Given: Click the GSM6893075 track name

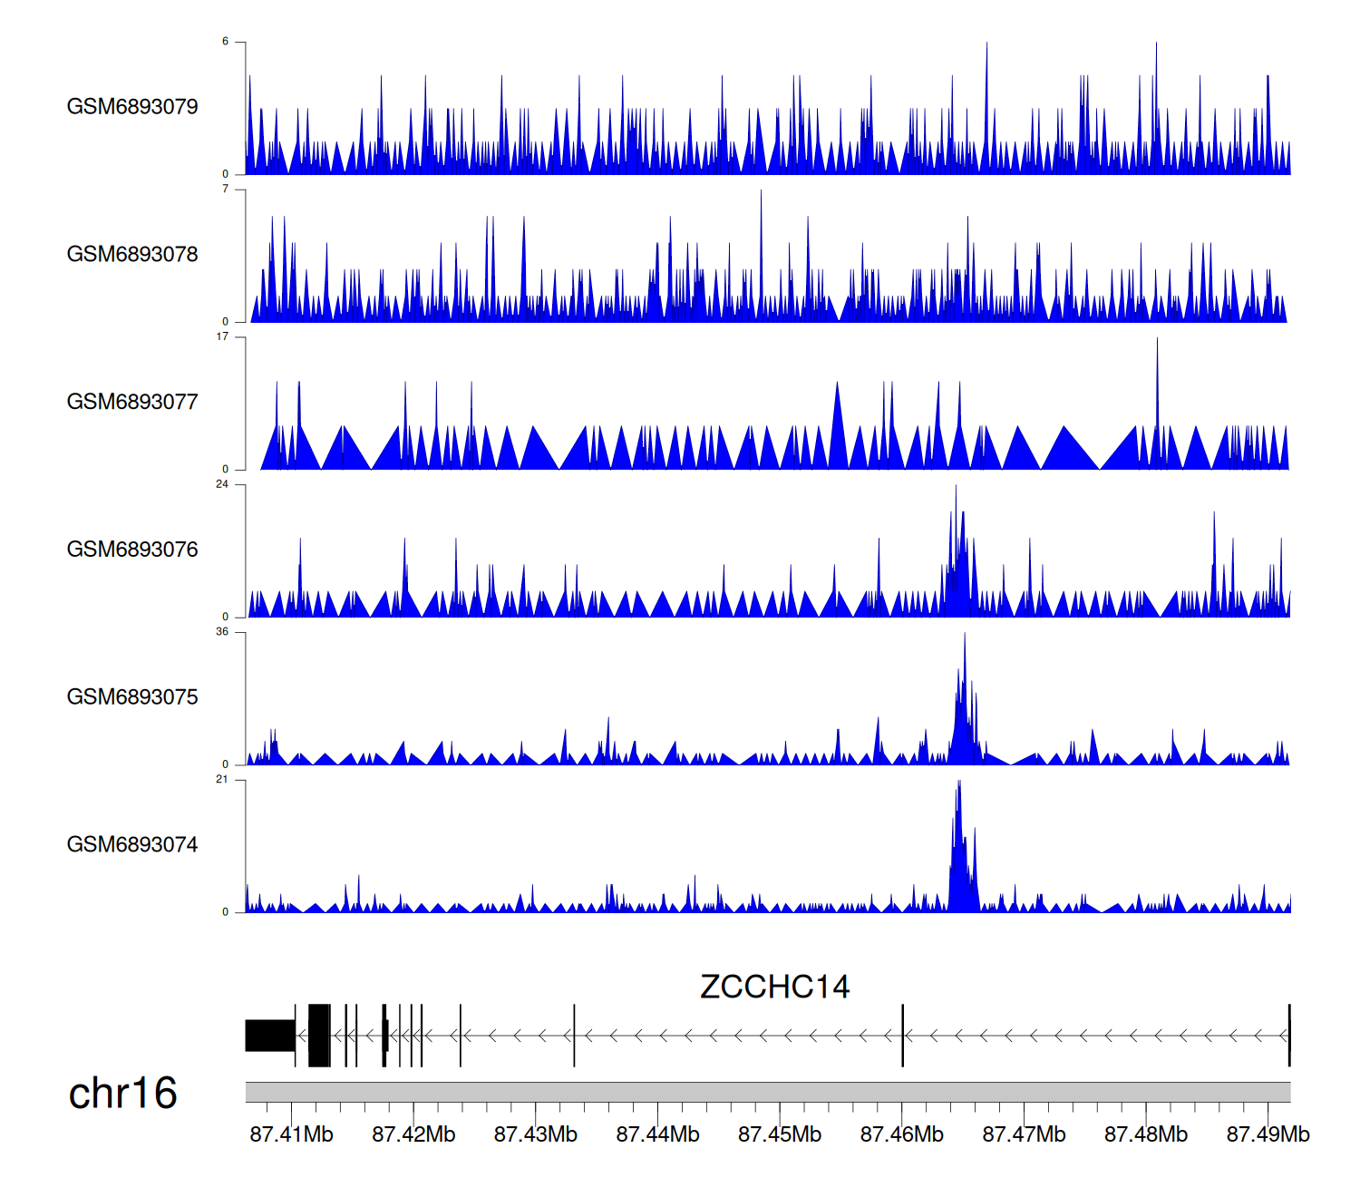Looking at the screenshot, I should coord(132,697).
